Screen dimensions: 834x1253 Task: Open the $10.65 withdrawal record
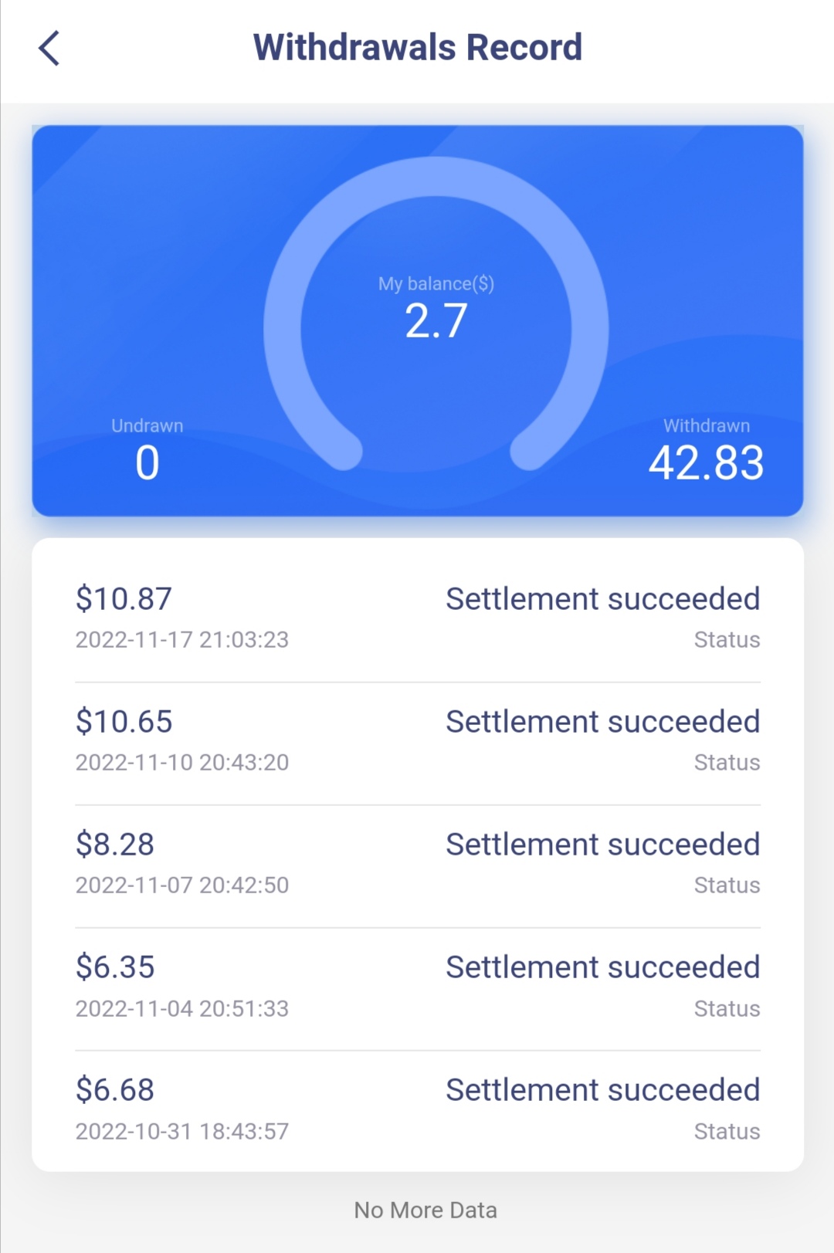[x=418, y=741]
